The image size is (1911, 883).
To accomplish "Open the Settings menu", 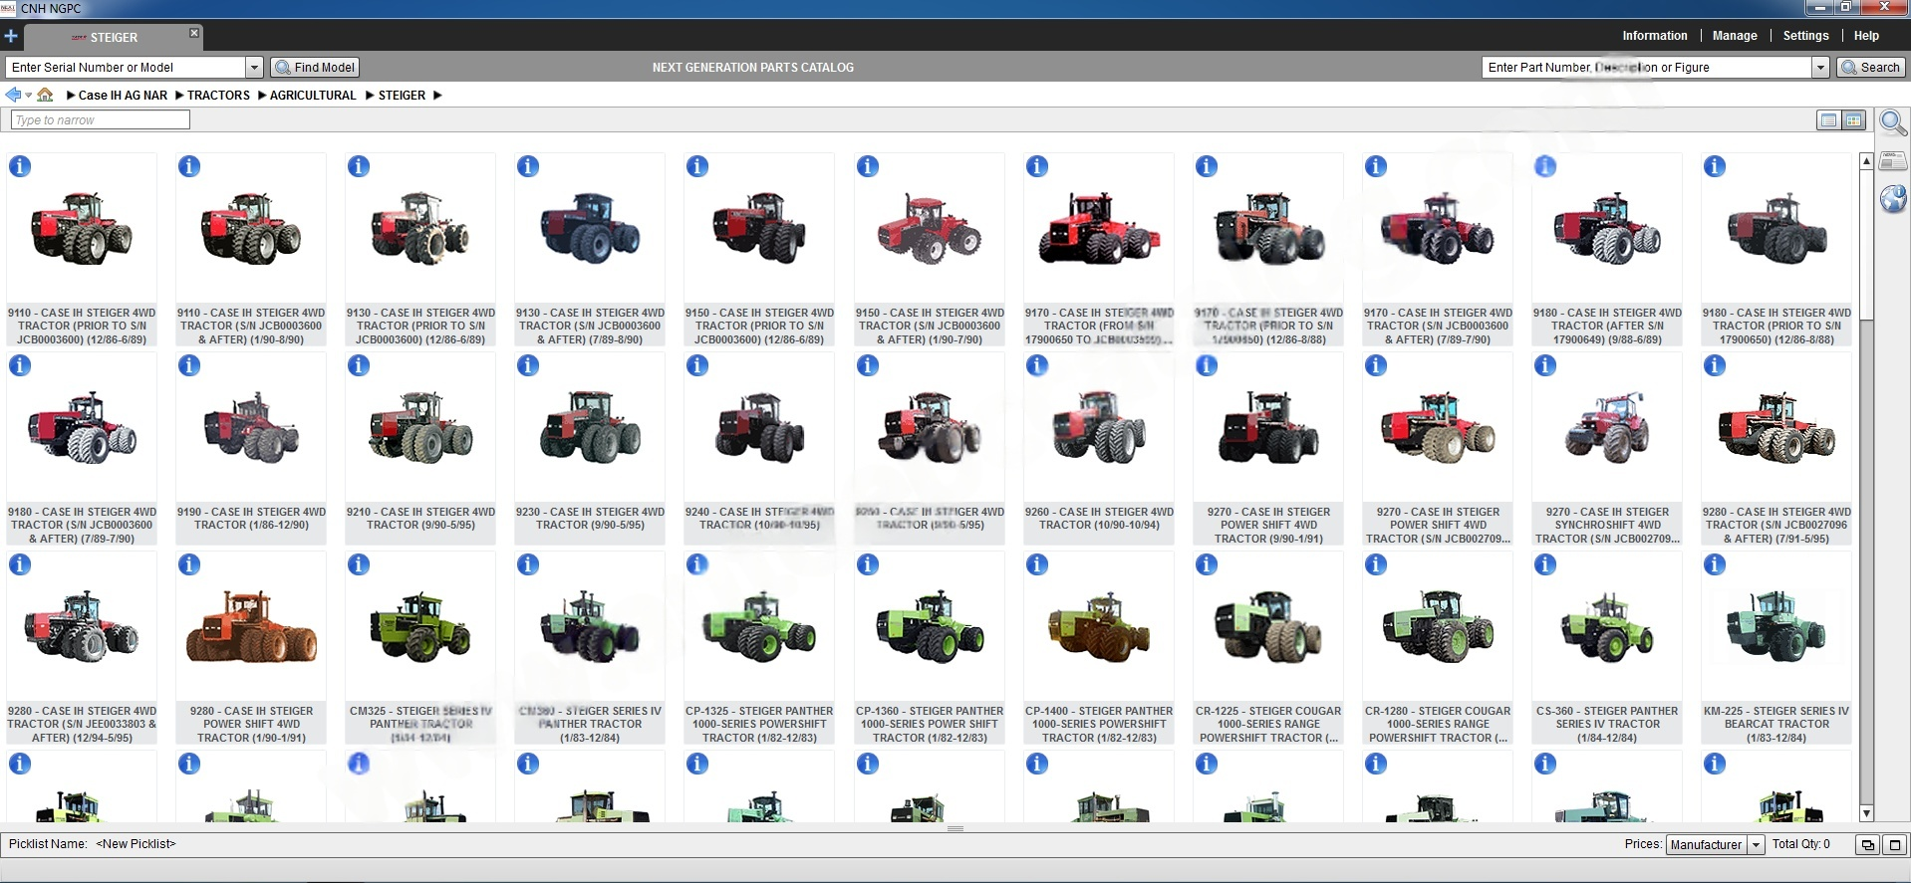I will point(1805,36).
